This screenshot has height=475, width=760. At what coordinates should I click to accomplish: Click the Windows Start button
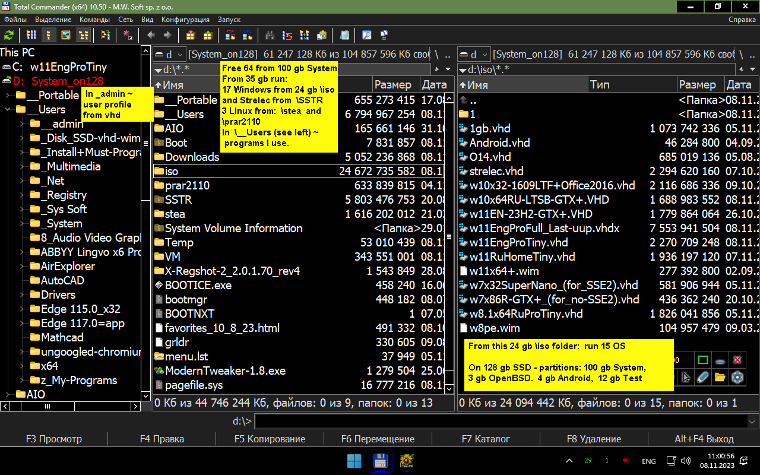point(354,460)
